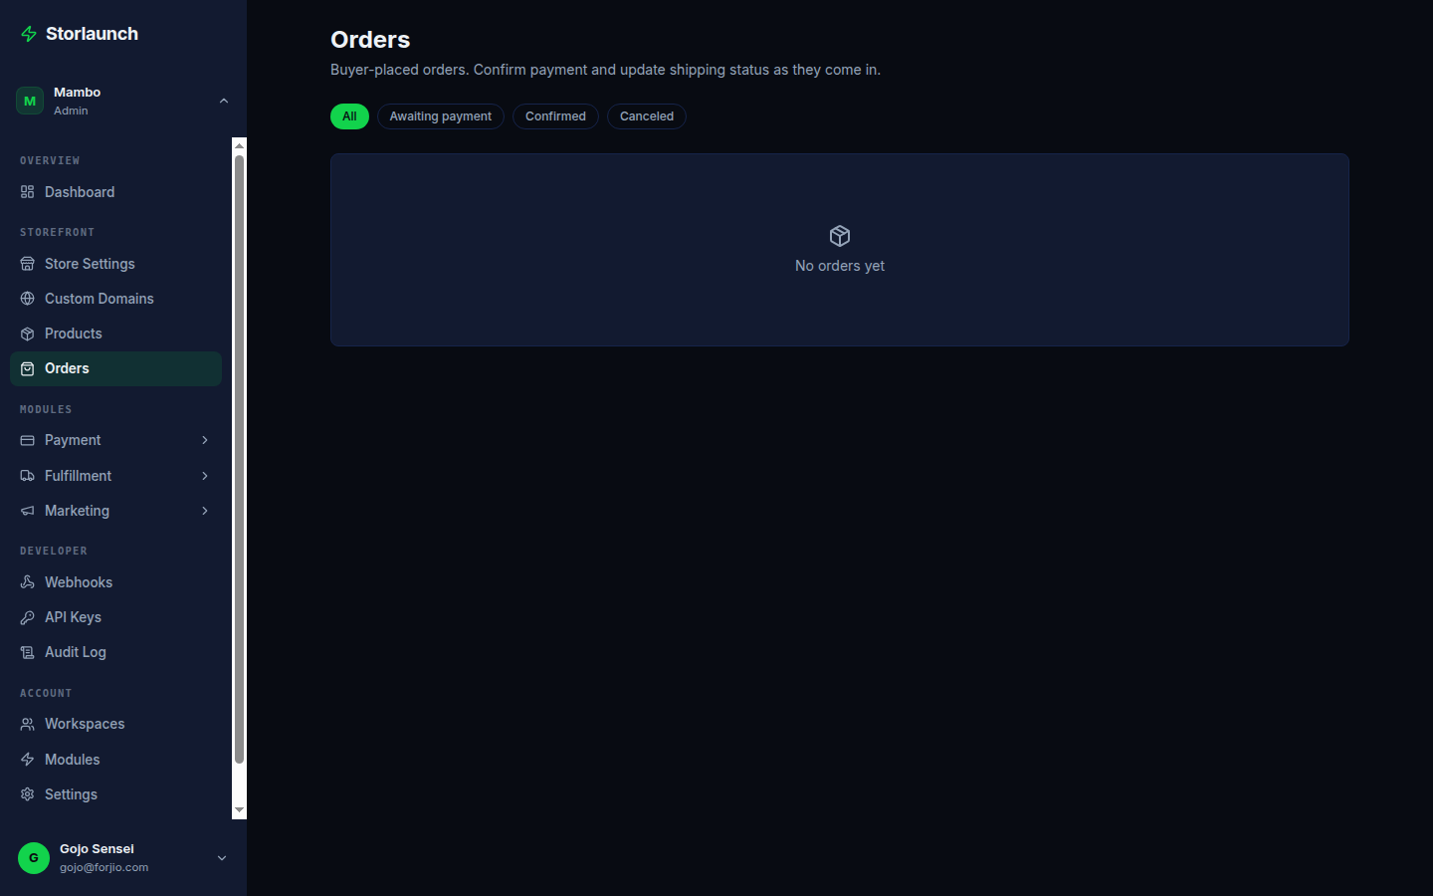Image resolution: width=1433 pixels, height=896 pixels.
Task: Click the 'No orders yet' message
Action: (840, 266)
